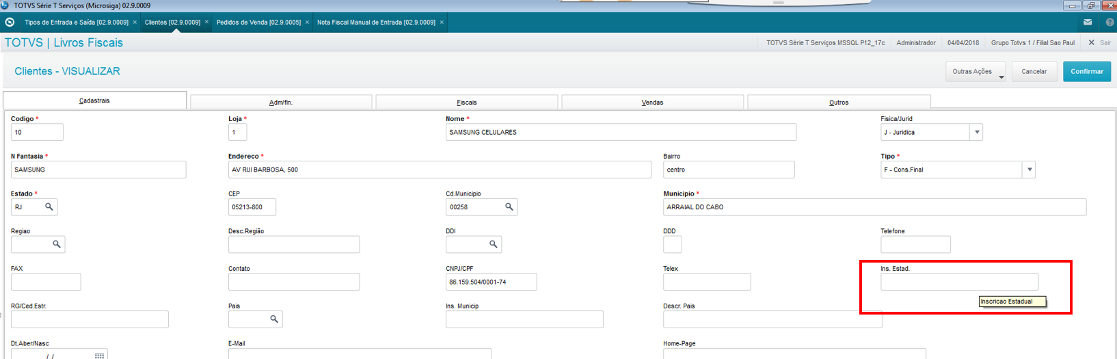1117x359 pixels.
Task: Click the Endereco field
Action: [x=440, y=170]
